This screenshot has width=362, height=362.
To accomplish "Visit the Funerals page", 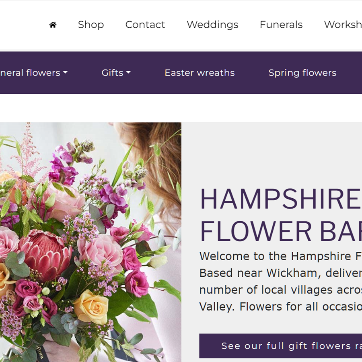I will [x=281, y=25].
